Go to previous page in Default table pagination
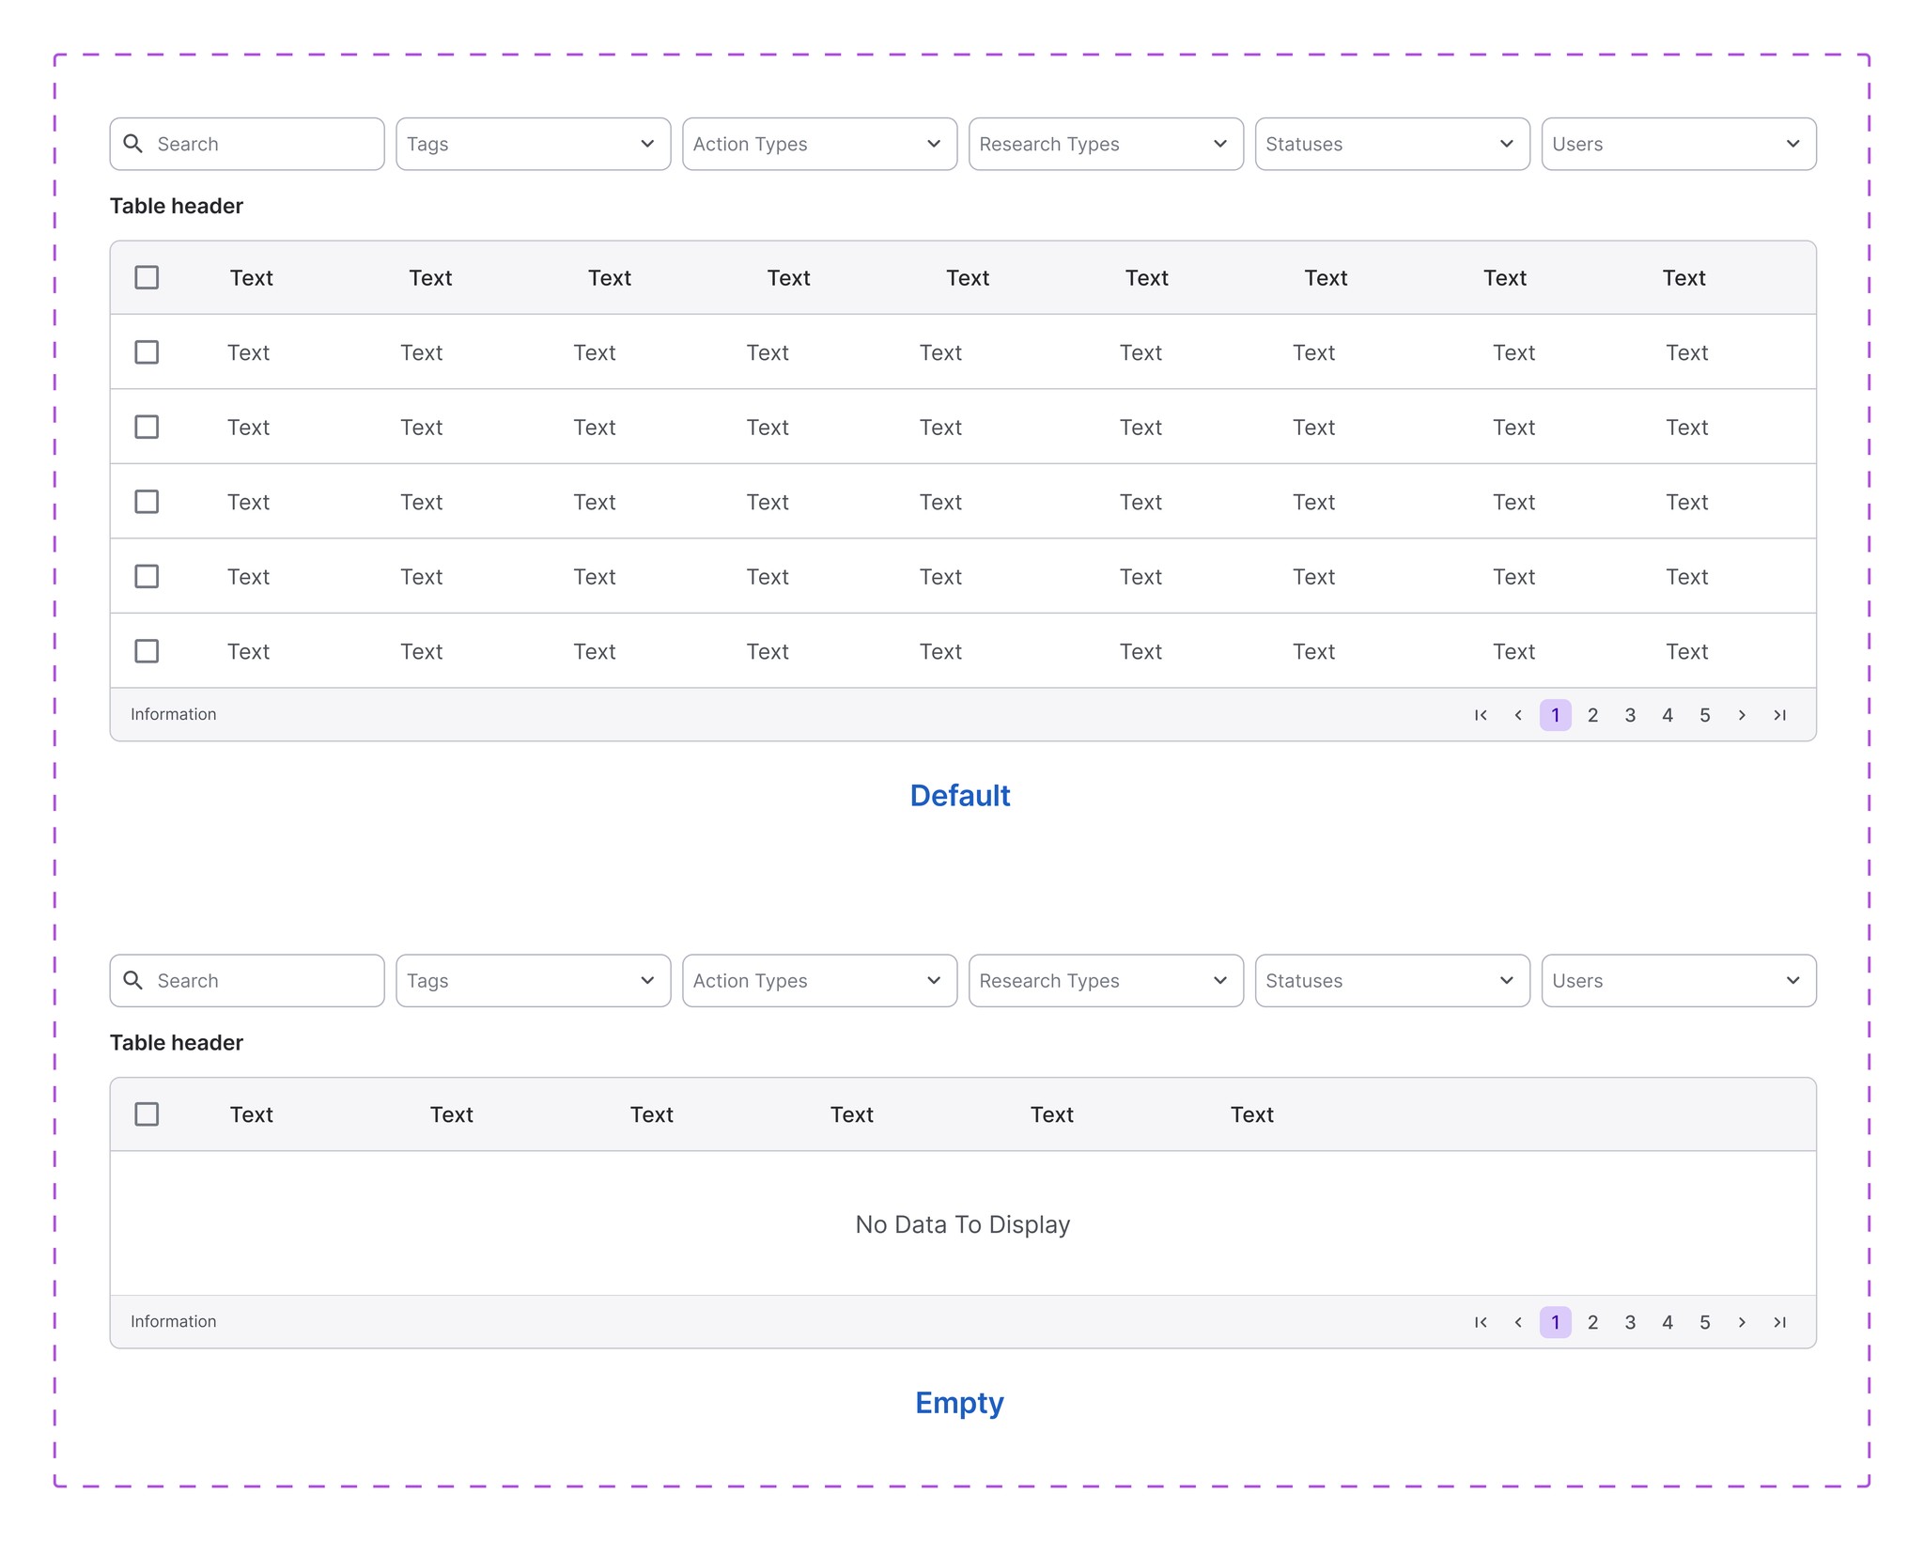 coord(1518,715)
